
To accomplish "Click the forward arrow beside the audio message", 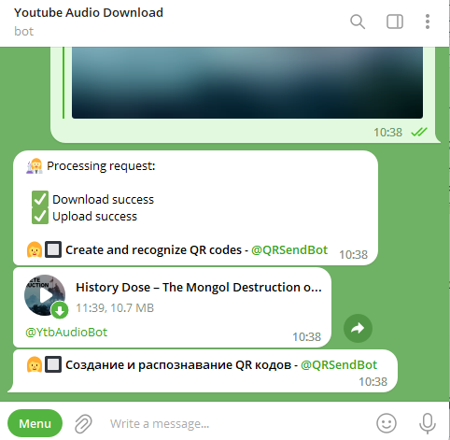I will [x=358, y=328].
